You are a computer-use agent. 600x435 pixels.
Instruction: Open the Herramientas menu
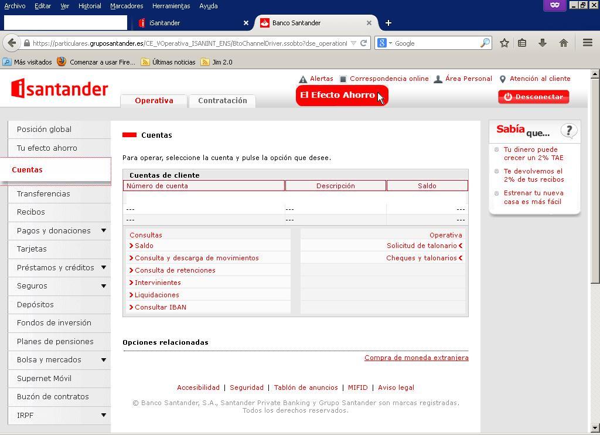171,6
